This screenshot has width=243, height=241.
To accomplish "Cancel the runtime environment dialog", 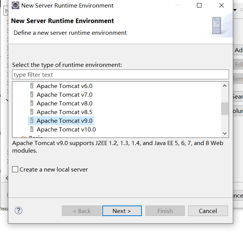I will 208,211.
